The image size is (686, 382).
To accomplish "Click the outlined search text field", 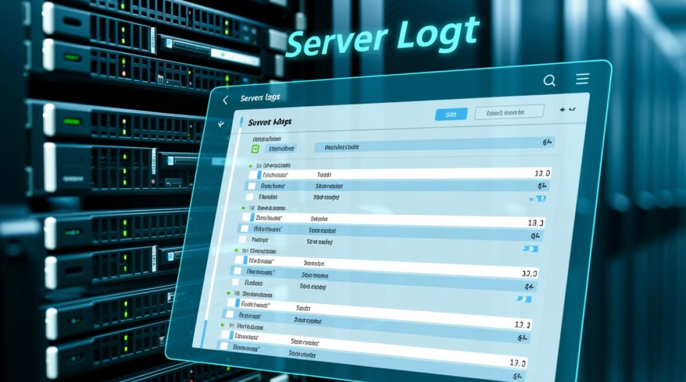I will (x=509, y=113).
